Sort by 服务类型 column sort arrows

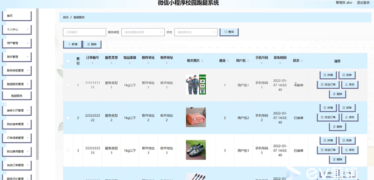(x=111, y=63)
